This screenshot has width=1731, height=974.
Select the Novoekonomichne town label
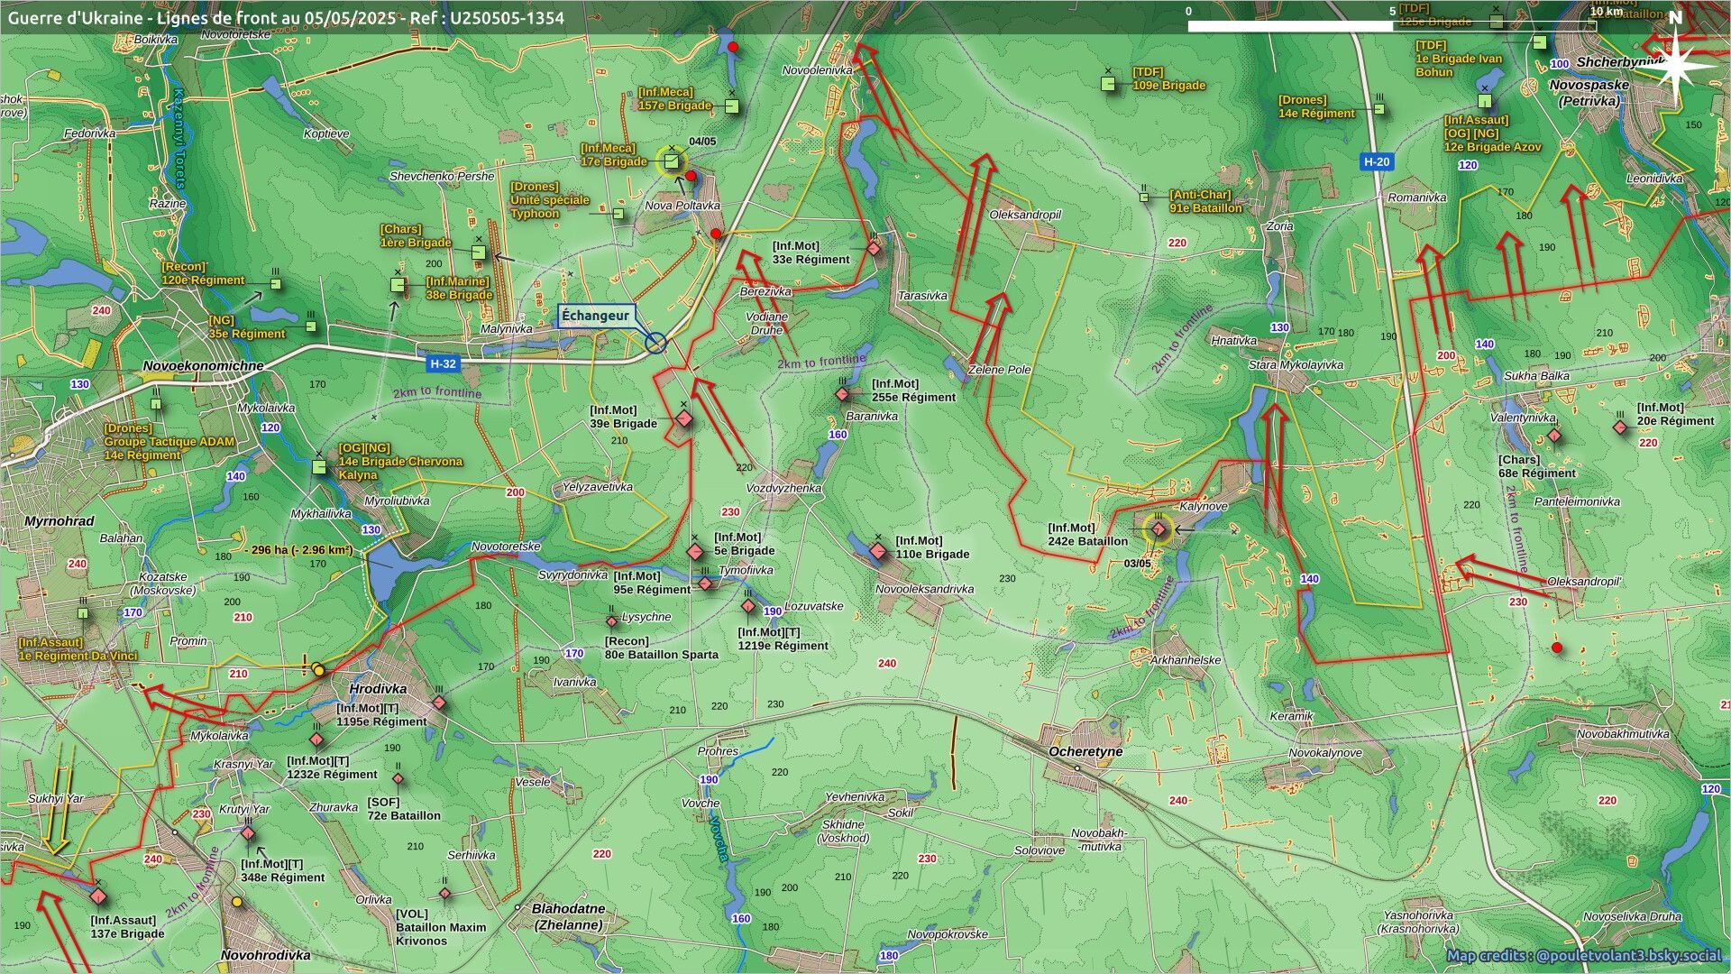203,366
